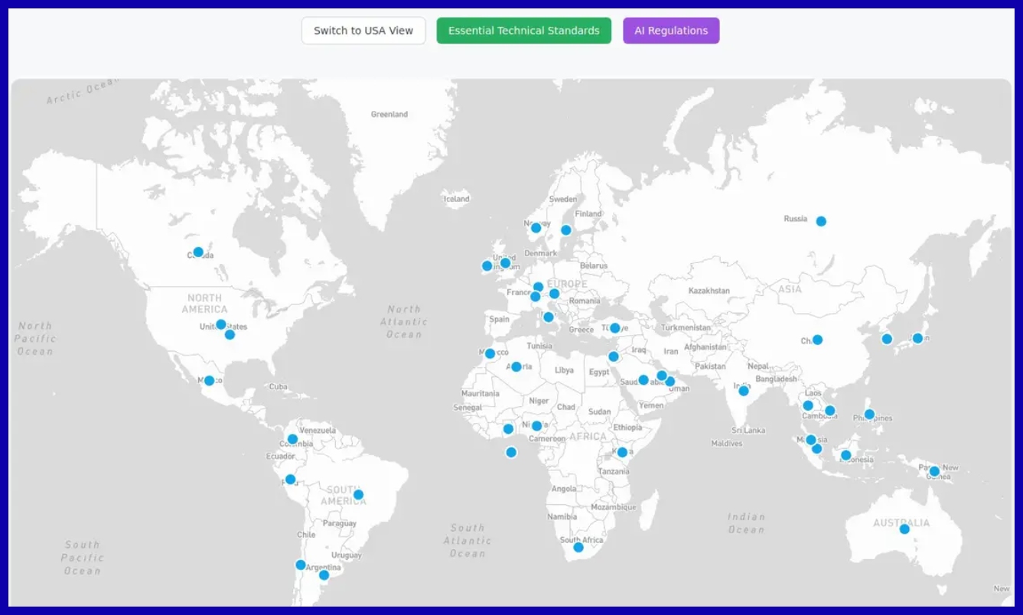Viewport: 1023px width, 615px height.
Task: Open the marker on Algeria
Action: point(516,367)
